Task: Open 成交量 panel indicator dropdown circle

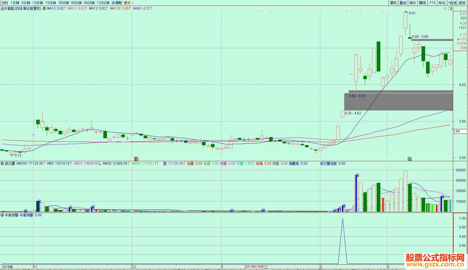Action: click(2, 163)
